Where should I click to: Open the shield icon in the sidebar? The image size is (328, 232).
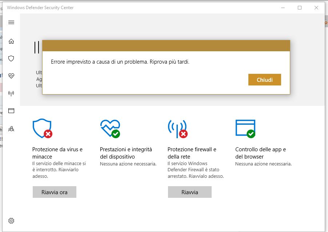pyautogui.click(x=11, y=59)
